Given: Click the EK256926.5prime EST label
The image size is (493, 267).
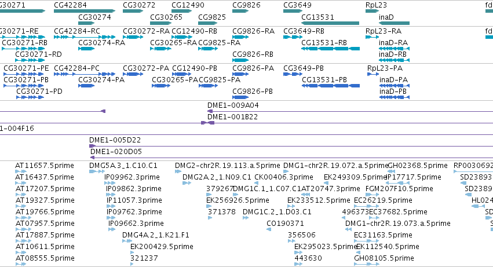Looking at the screenshot, I should click(238, 200).
